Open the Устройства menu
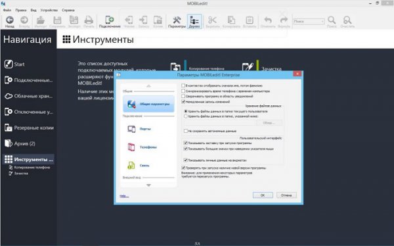Viewport: 394px width, 246px height. point(49,10)
